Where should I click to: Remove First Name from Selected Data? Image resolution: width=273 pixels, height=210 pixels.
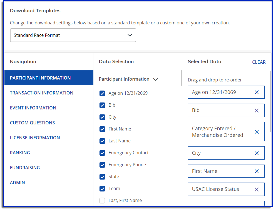tap(257, 171)
